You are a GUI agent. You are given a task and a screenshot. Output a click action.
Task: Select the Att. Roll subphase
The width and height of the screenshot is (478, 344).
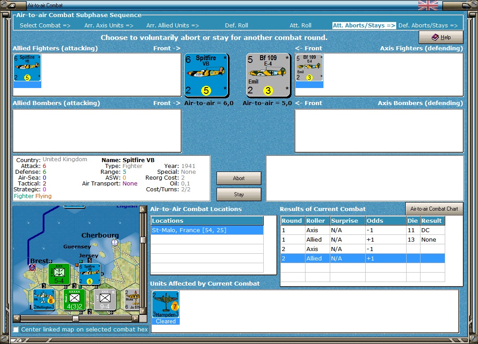pyautogui.click(x=301, y=26)
